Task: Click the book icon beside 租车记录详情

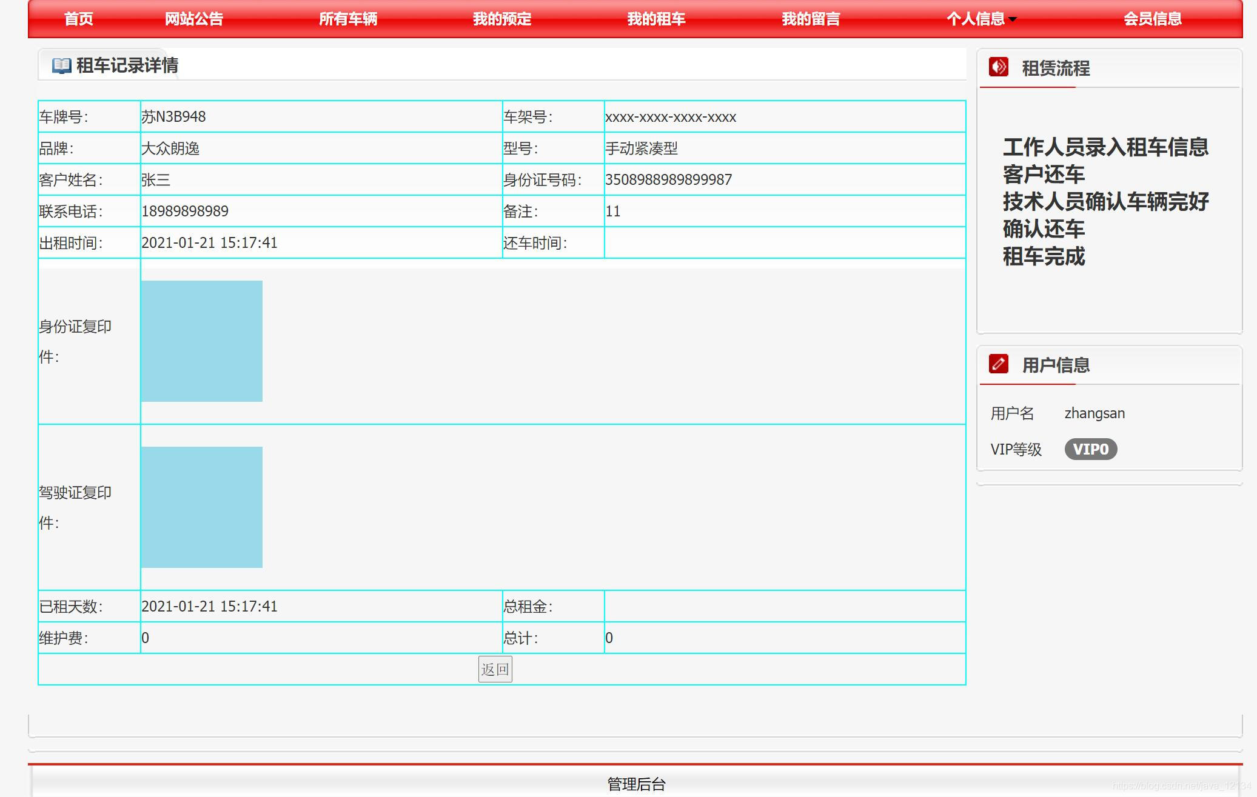Action: point(61,65)
